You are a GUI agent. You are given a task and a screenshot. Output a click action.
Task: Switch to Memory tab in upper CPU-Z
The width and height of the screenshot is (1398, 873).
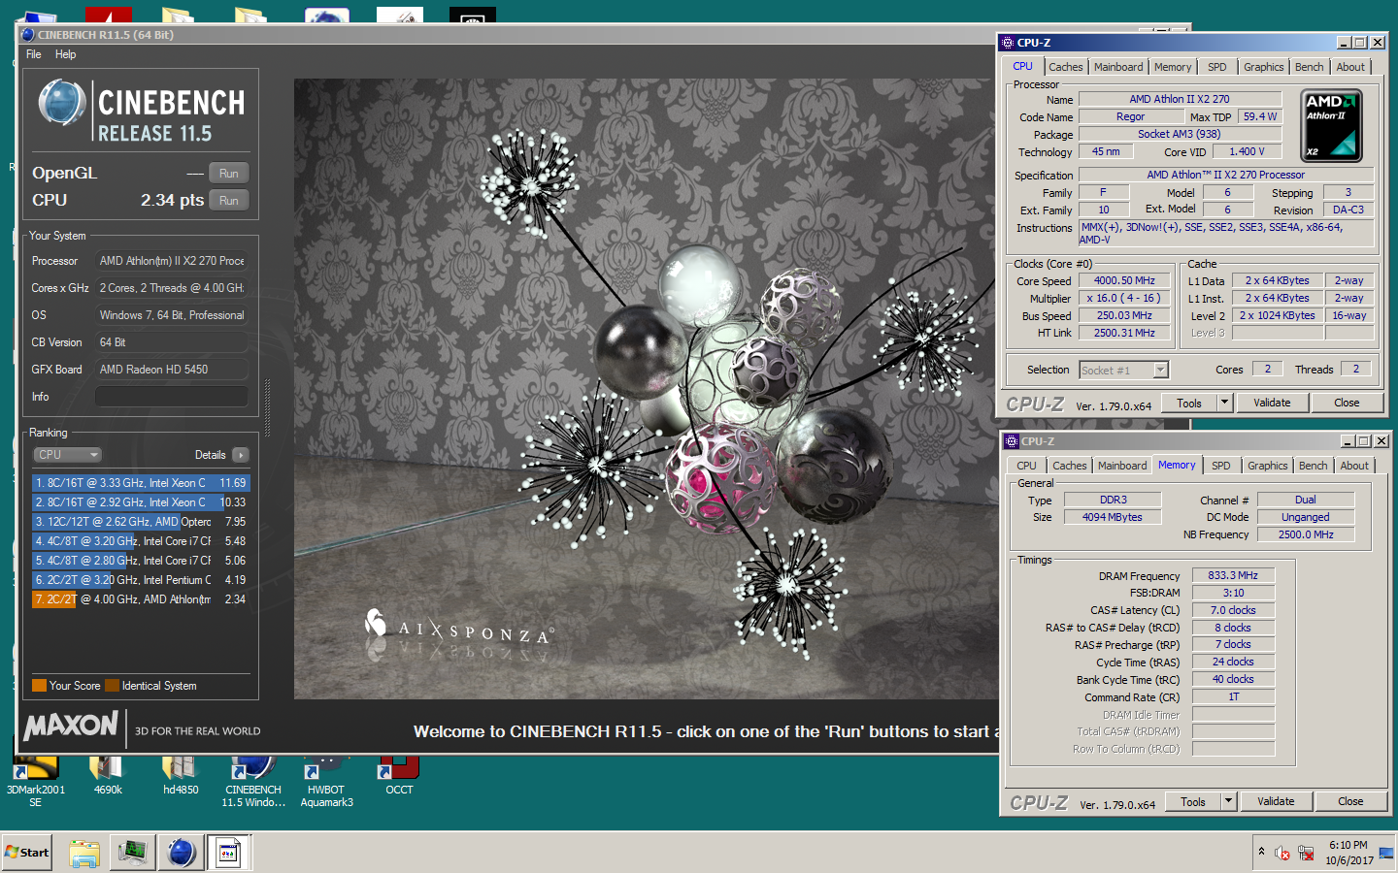point(1173,67)
